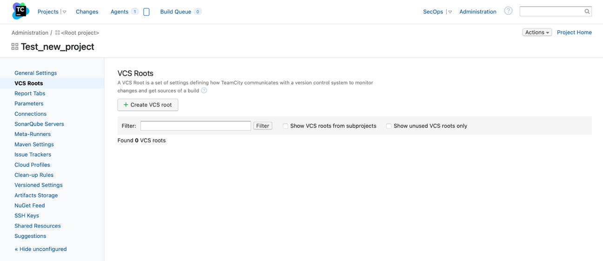The height and width of the screenshot is (261, 603).
Task: Click the Agents count badge
Action: (x=134, y=12)
